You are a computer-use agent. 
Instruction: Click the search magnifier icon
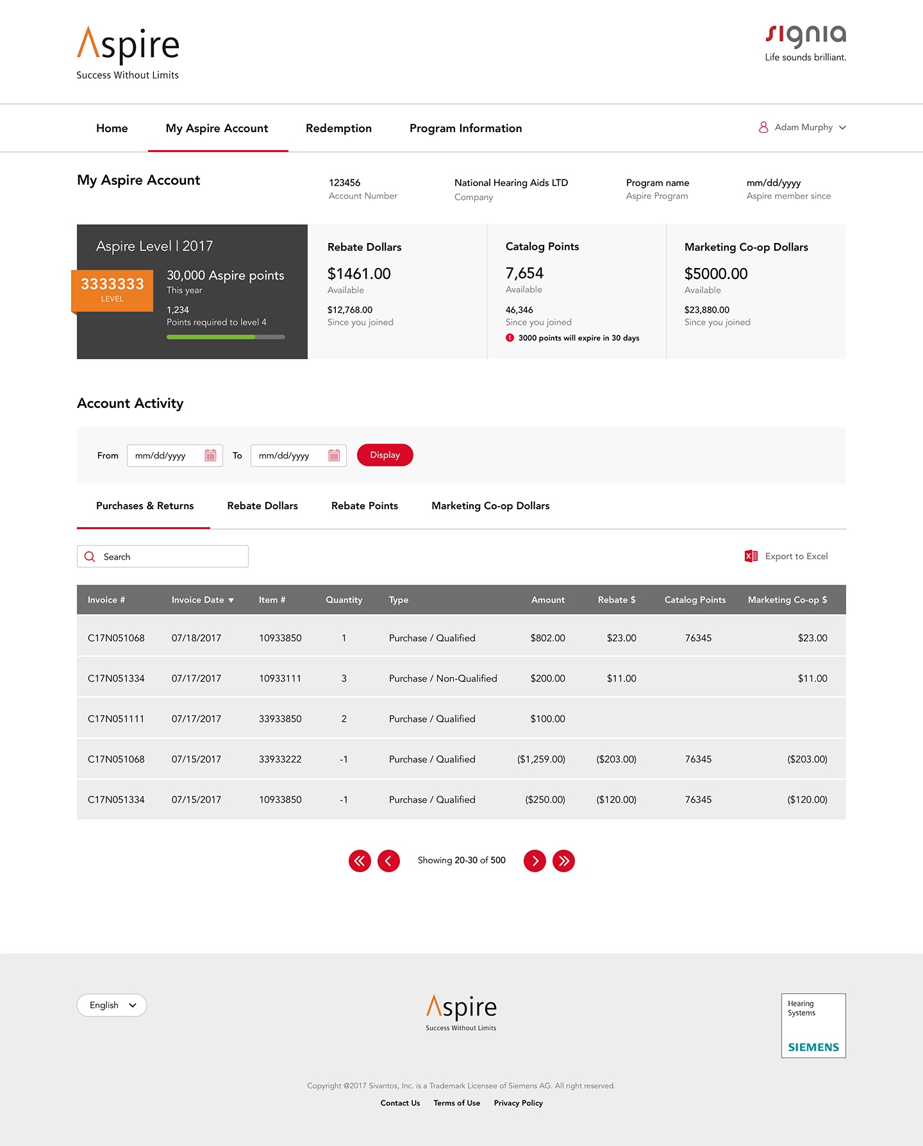click(x=90, y=557)
